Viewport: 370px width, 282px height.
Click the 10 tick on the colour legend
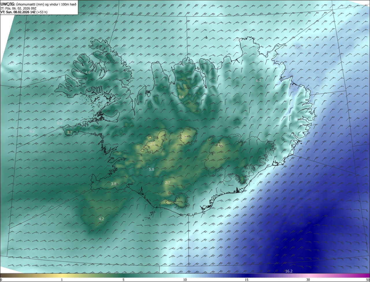(x=185, y=280)
